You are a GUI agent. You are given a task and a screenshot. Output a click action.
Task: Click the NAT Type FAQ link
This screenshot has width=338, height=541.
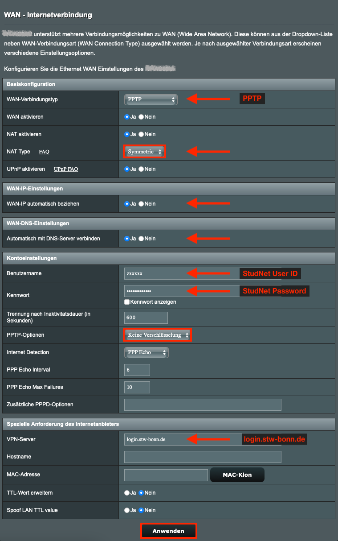44,152
